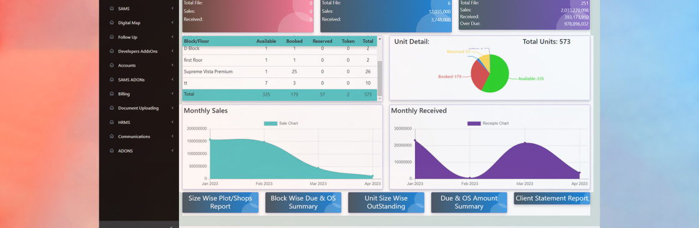This screenshot has height=228, width=699.
Task: Click the Feb 2023 sales data point
Action: click(264, 142)
